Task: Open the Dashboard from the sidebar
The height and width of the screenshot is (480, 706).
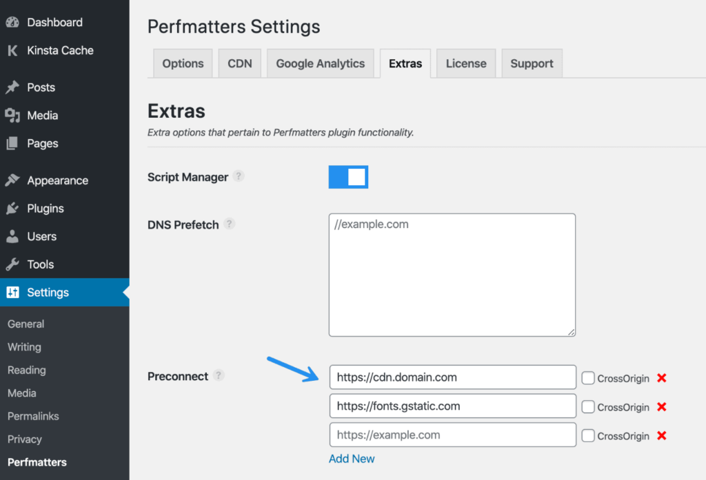Action: tap(14, 22)
